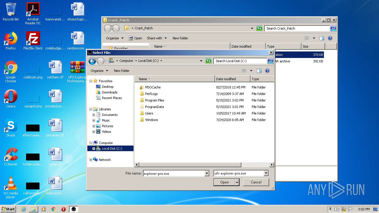
Task: Click New folder in Crack_Patch window
Action: 180,38
